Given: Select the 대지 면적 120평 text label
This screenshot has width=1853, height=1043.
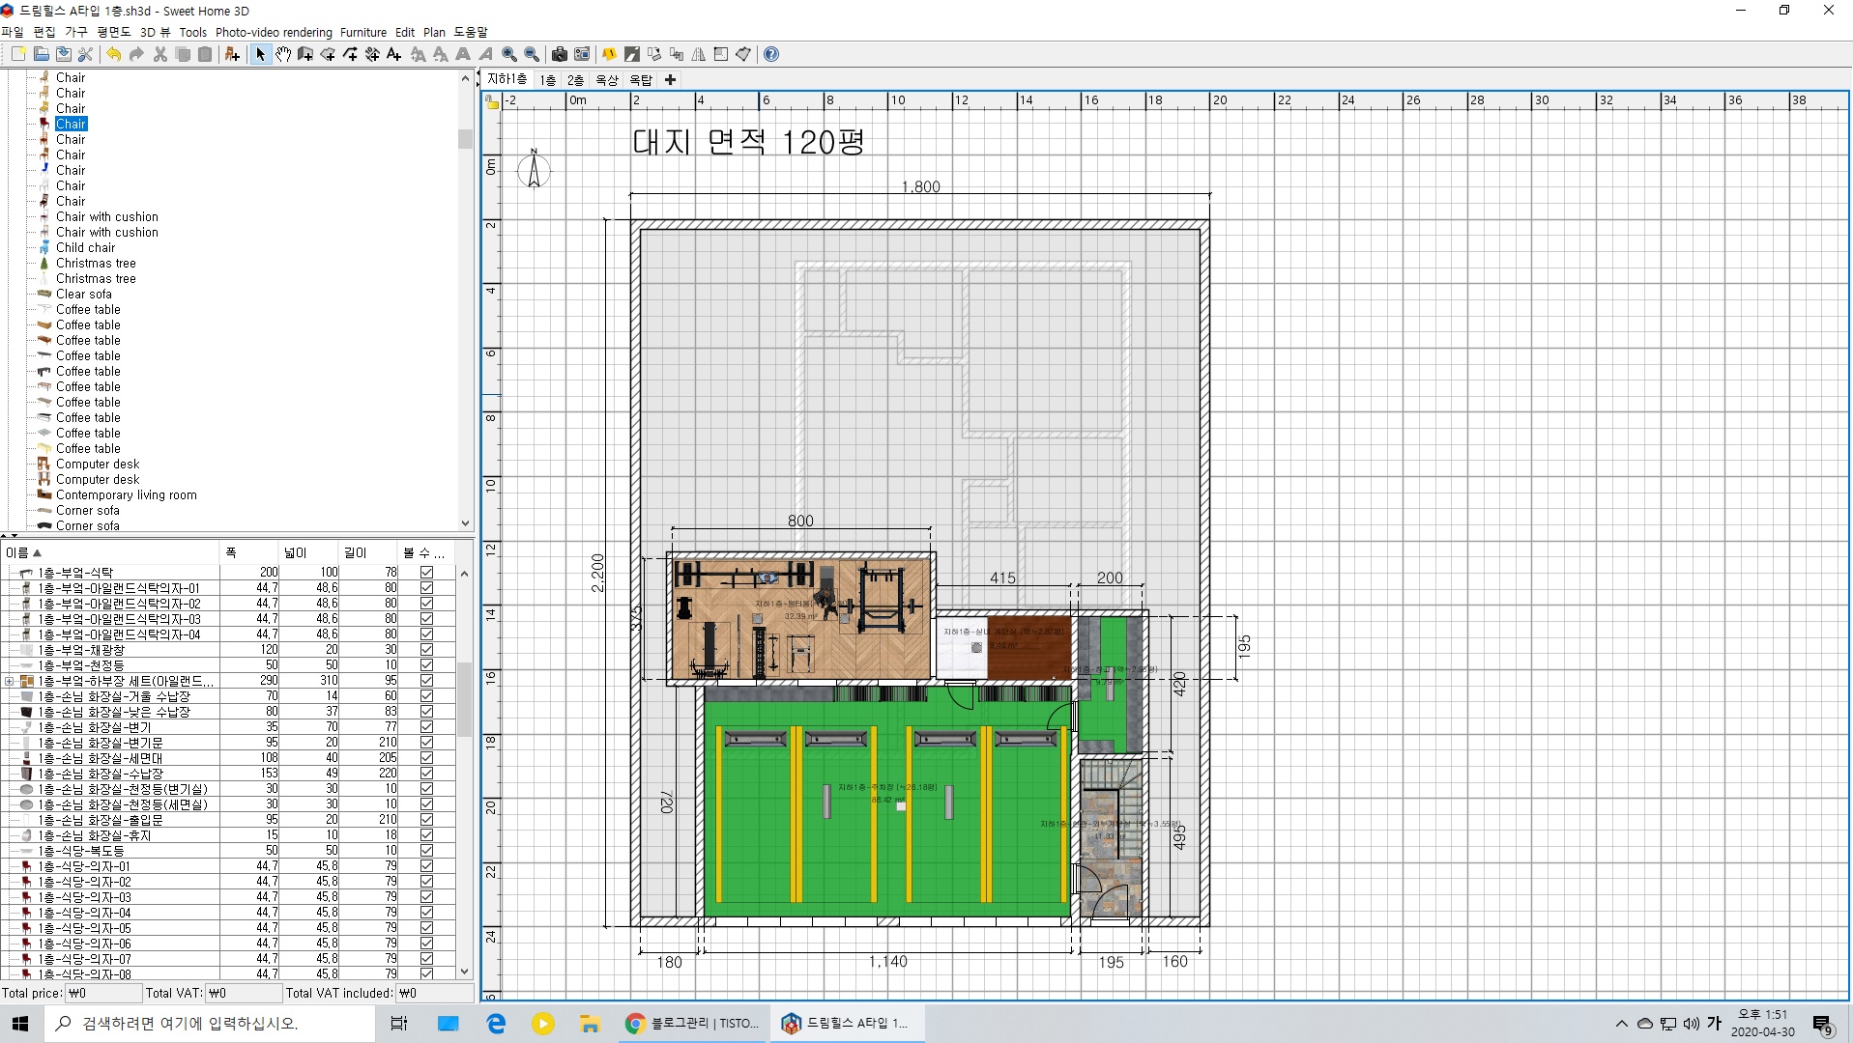Looking at the screenshot, I should pyautogui.click(x=747, y=142).
